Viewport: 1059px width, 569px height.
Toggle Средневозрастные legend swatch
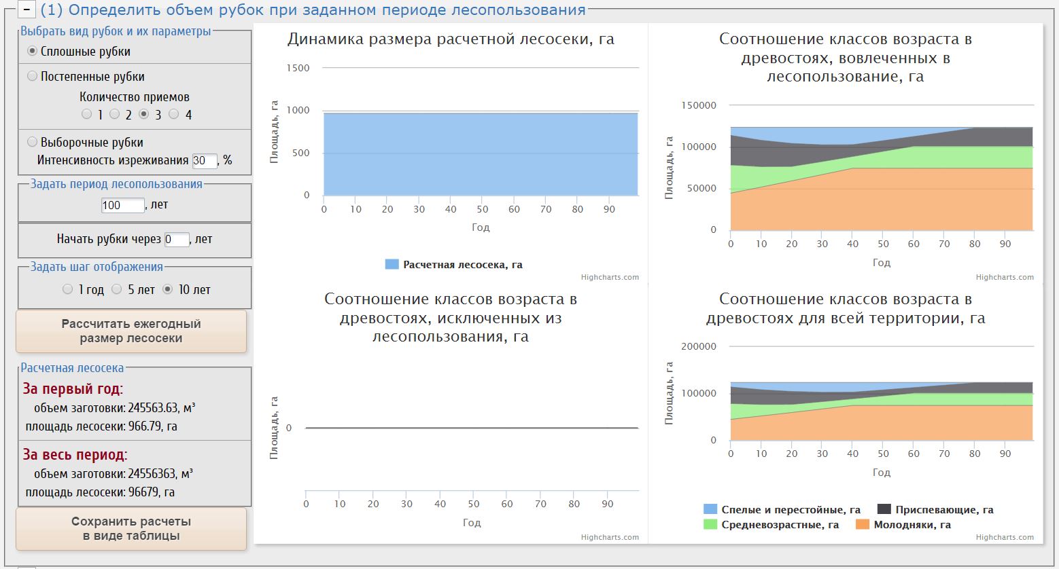click(710, 525)
